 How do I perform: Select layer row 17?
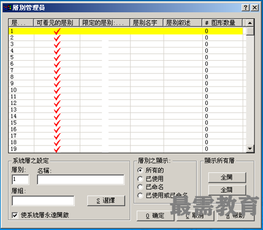[x=126, y=136]
